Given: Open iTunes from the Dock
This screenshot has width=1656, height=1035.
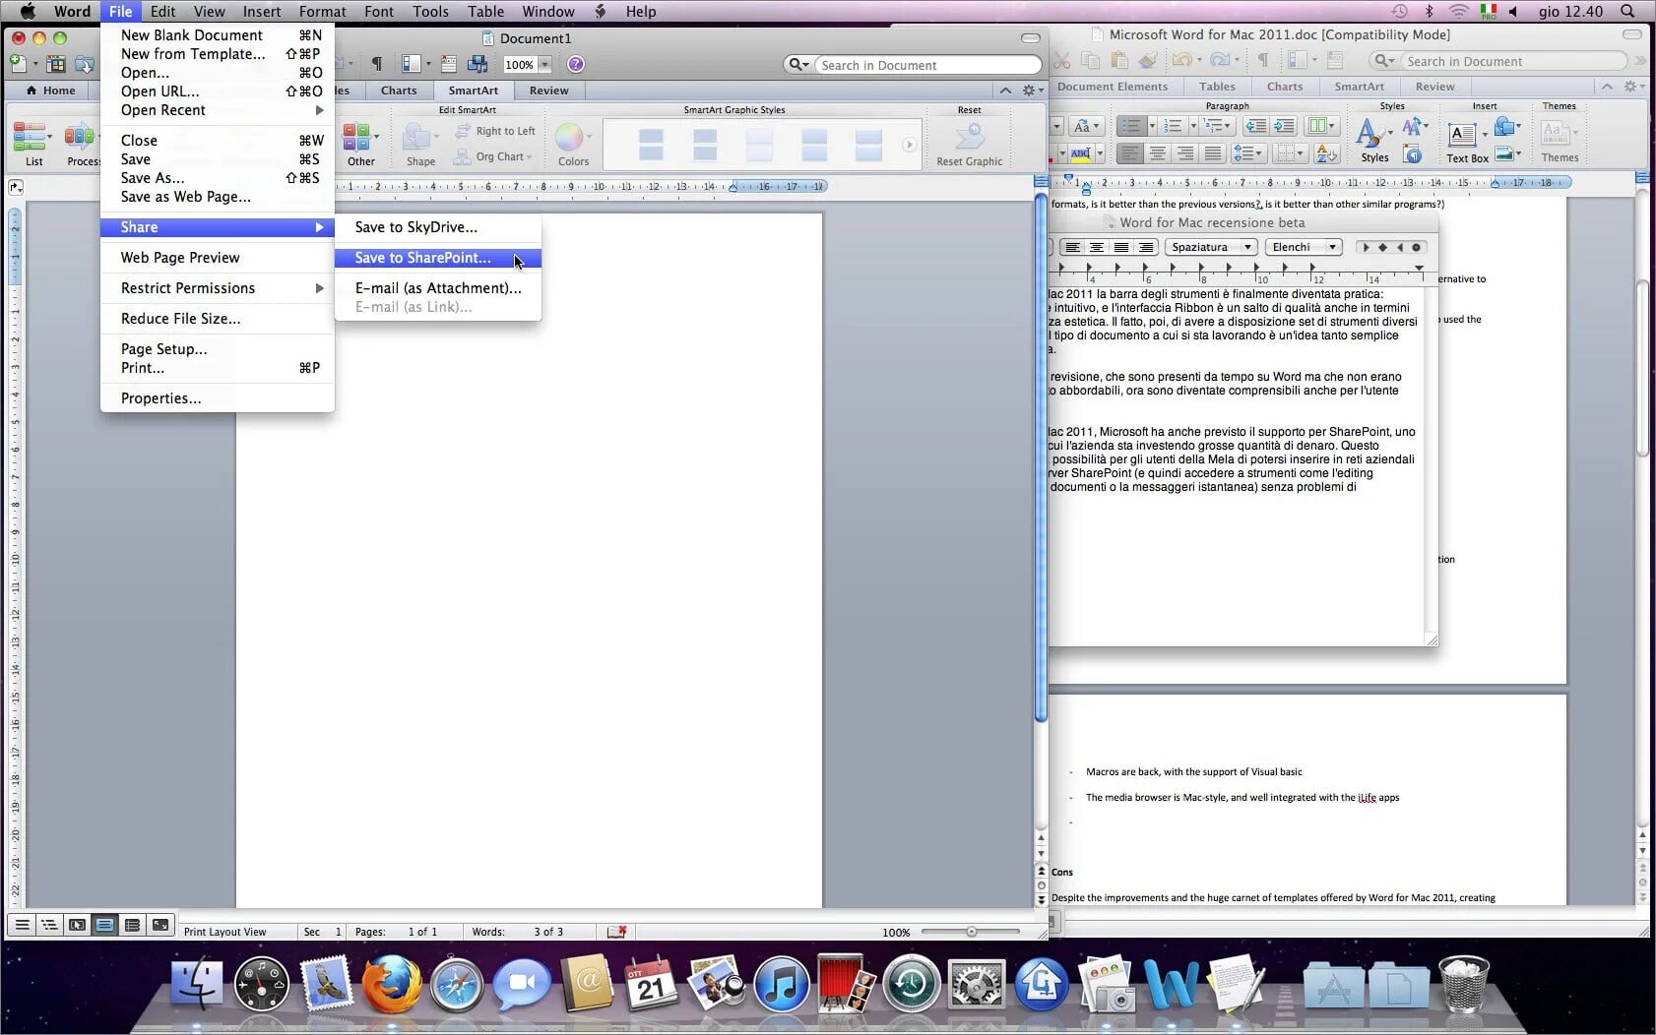Looking at the screenshot, I should 782,984.
